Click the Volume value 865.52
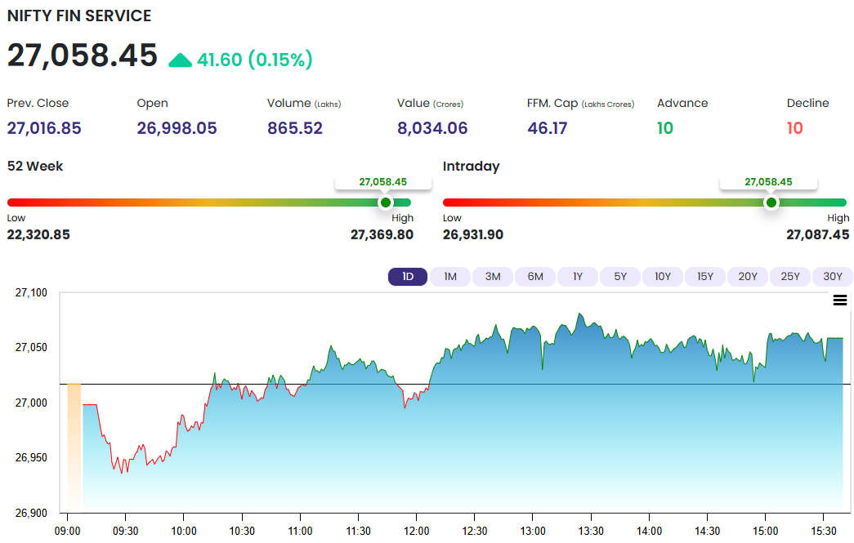 pyautogui.click(x=295, y=128)
